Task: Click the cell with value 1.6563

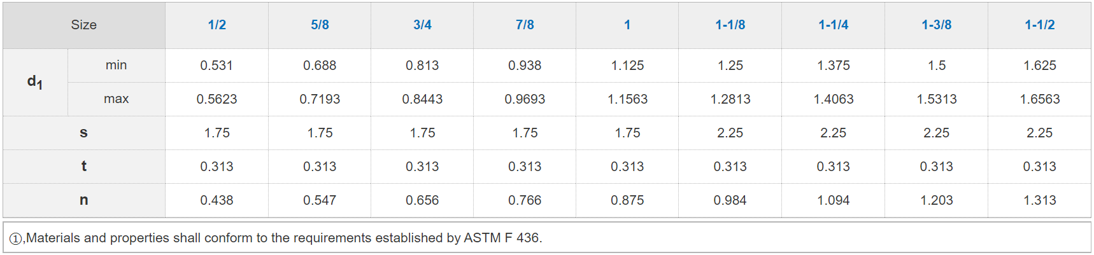Action: 1039,99
